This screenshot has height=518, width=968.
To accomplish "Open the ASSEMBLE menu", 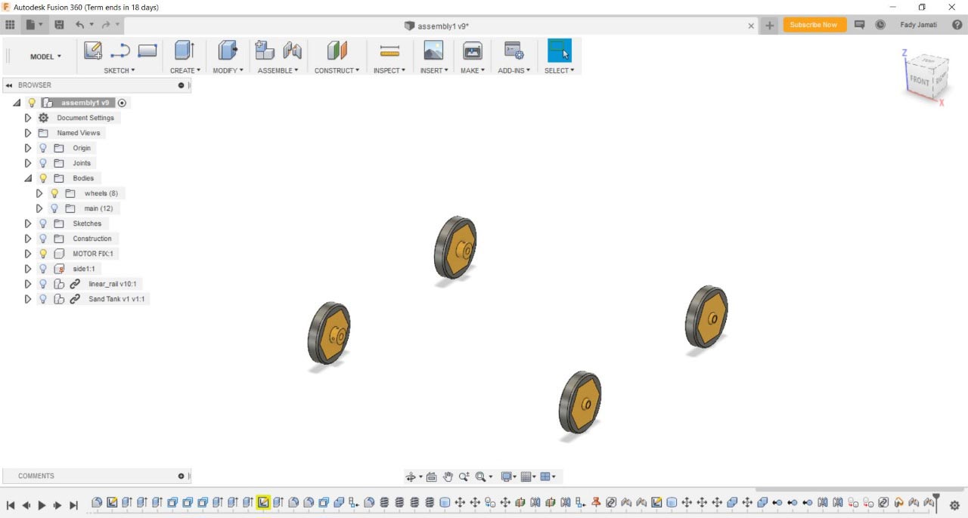I will 278,70.
